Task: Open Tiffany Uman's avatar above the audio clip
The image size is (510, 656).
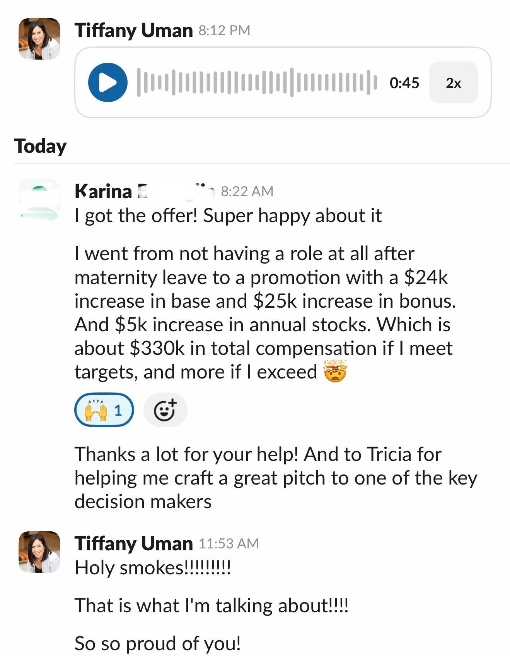Action: coord(39,39)
